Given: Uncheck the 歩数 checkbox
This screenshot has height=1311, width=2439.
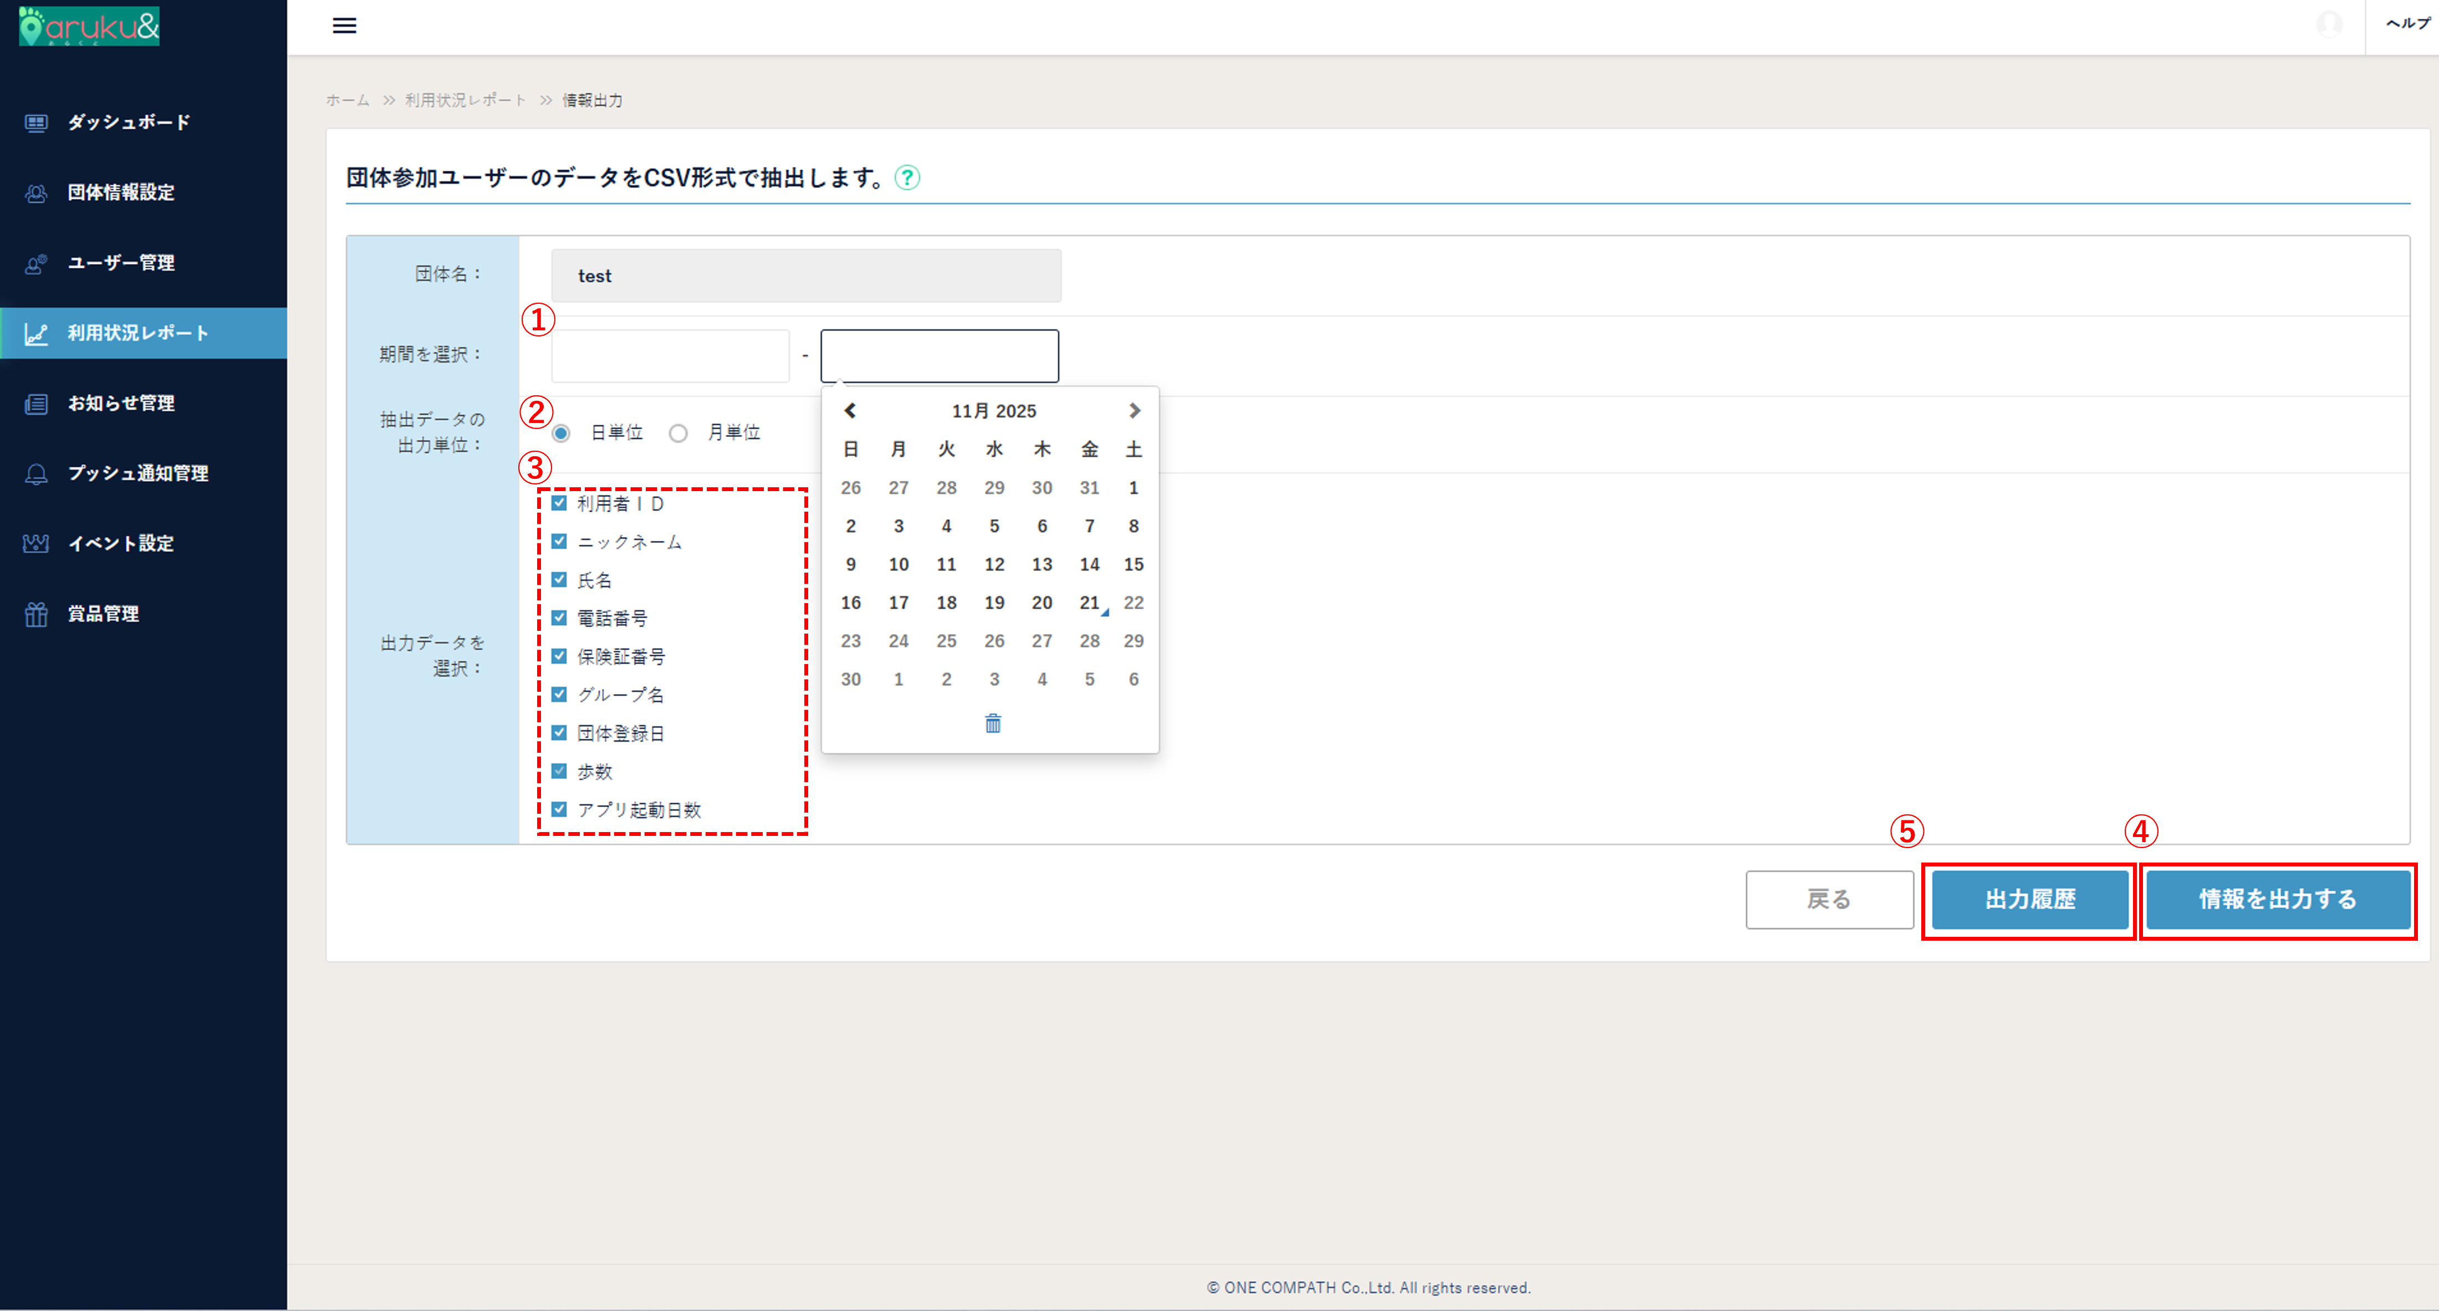Looking at the screenshot, I should (x=559, y=772).
